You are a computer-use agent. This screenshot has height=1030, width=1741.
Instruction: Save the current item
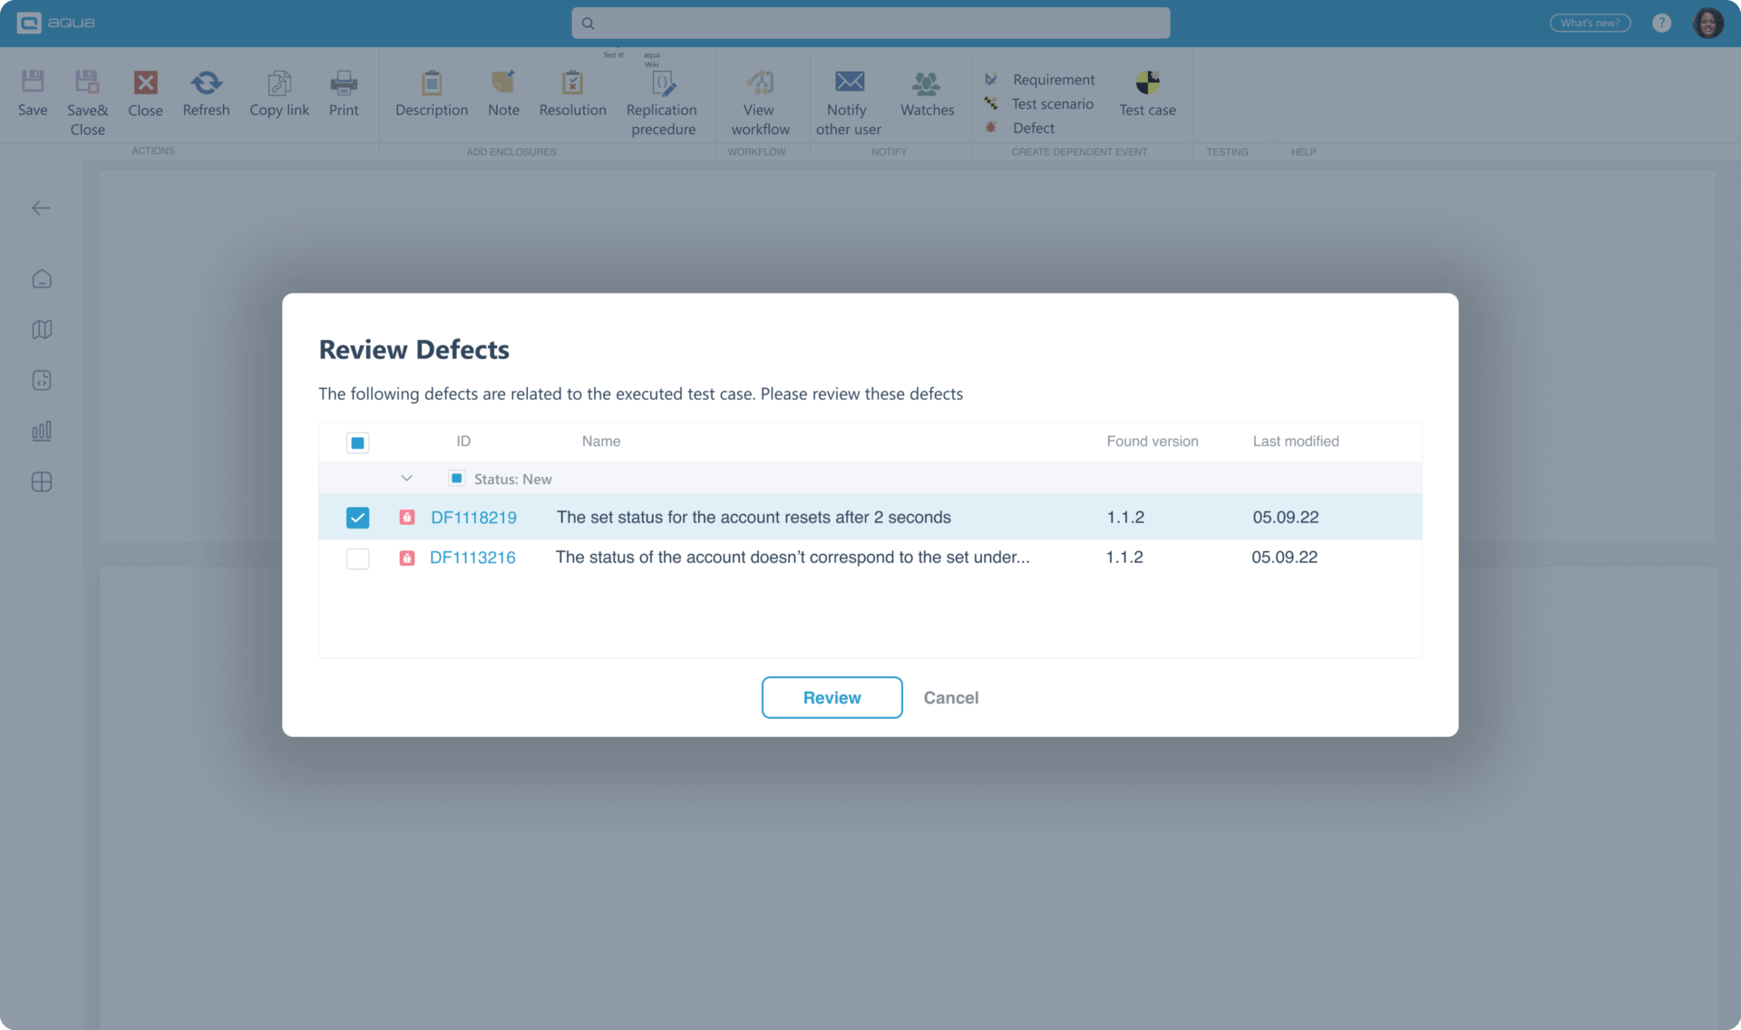(x=33, y=95)
